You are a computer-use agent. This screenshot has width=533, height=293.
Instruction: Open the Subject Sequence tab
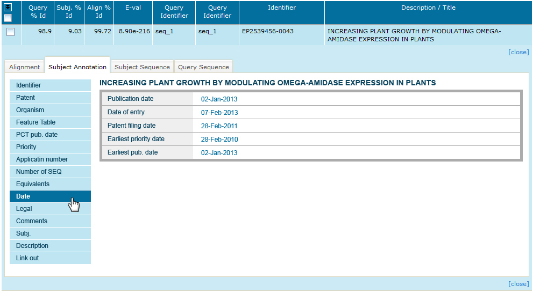click(142, 67)
